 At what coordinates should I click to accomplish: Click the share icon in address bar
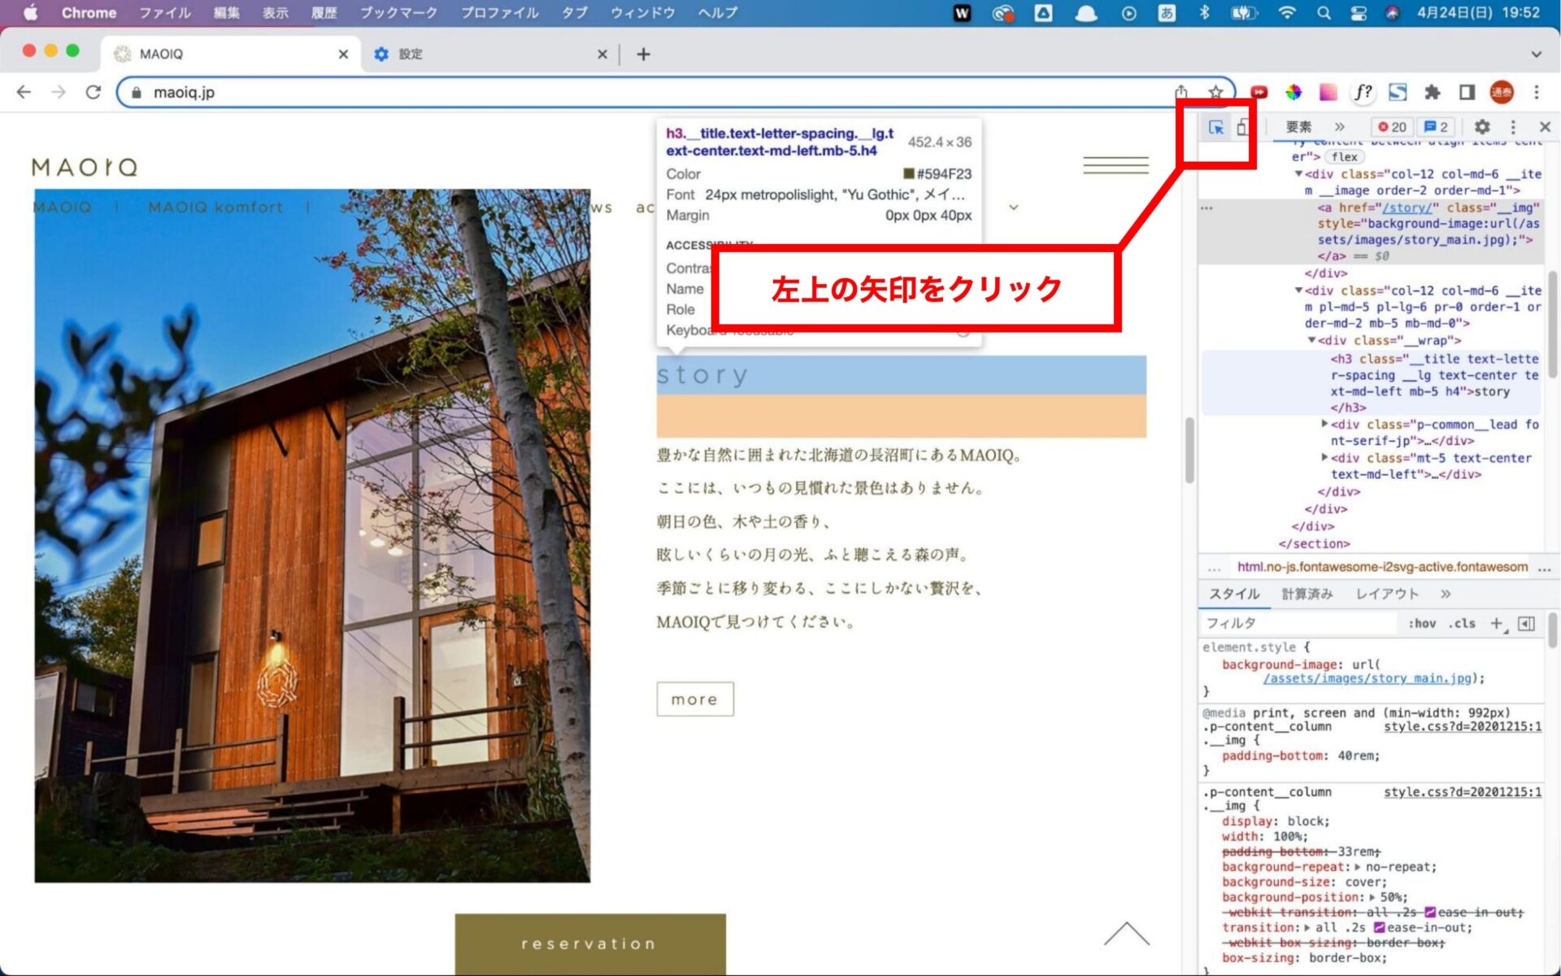tap(1181, 92)
